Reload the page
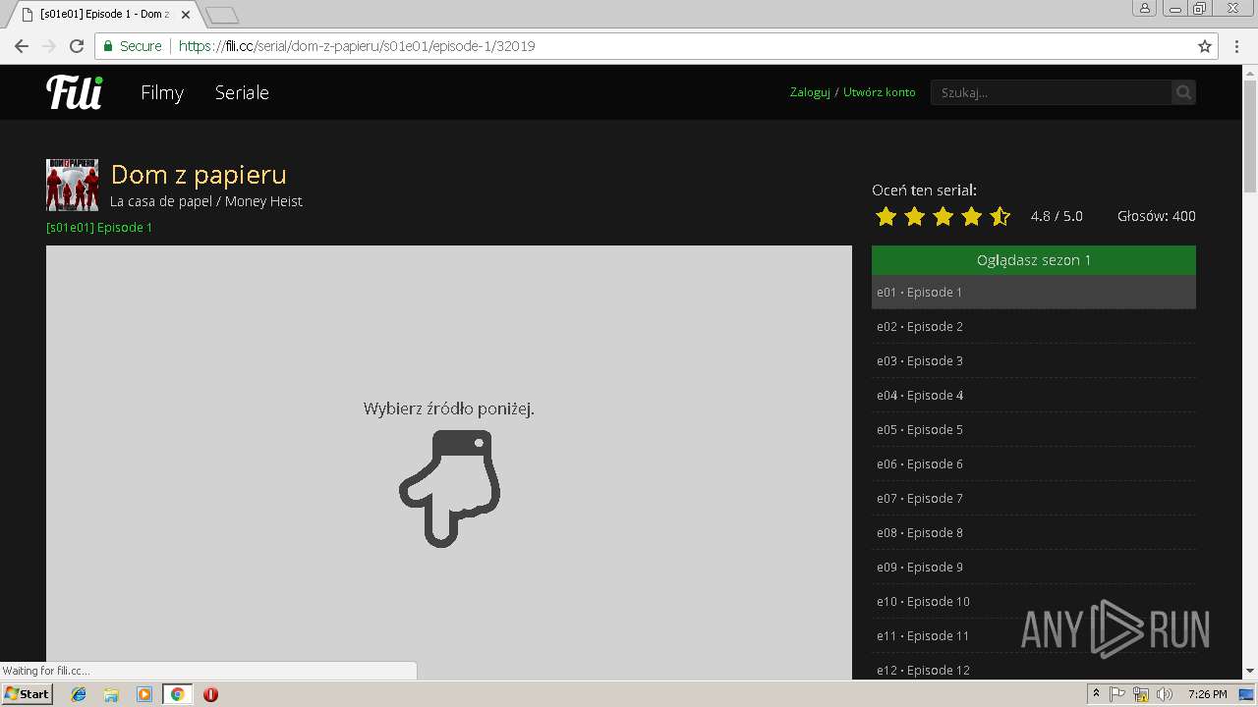Viewport: 1258px width, 707px height. pyautogui.click(x=77, y=46)
